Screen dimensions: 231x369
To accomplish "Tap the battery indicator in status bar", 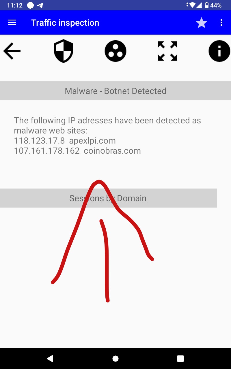I will [x=207, y=5].
